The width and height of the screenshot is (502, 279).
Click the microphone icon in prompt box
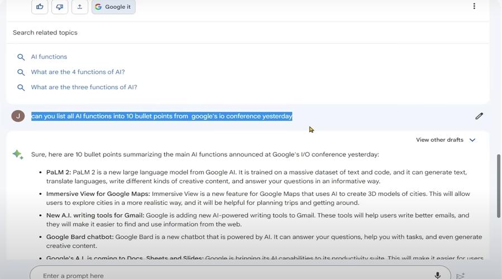pyautogui.click(x=438, y=275)
